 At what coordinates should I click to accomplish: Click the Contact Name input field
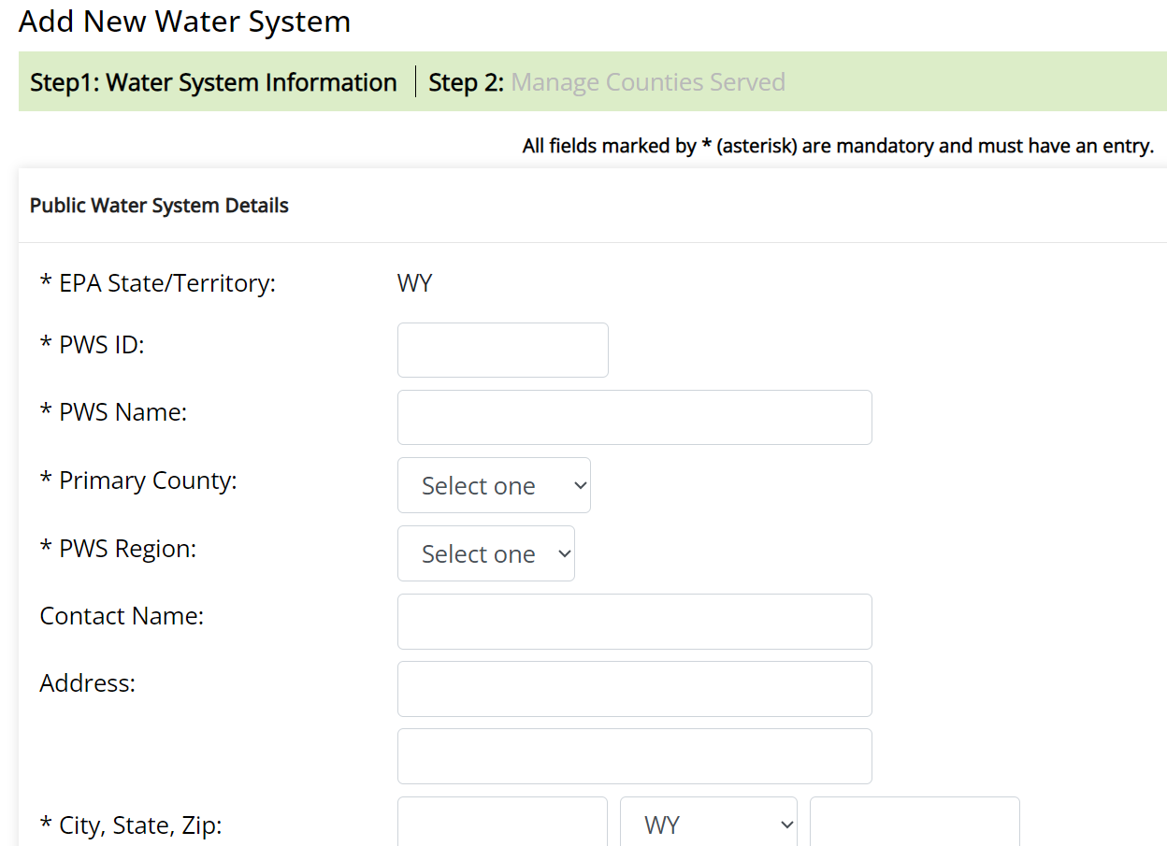635,622
